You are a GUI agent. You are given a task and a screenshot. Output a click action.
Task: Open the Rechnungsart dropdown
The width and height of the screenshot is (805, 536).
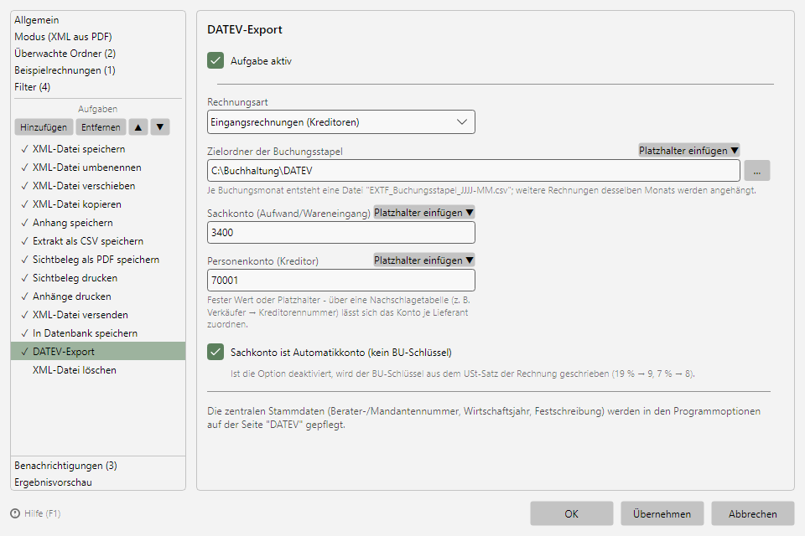coord(341,122)
